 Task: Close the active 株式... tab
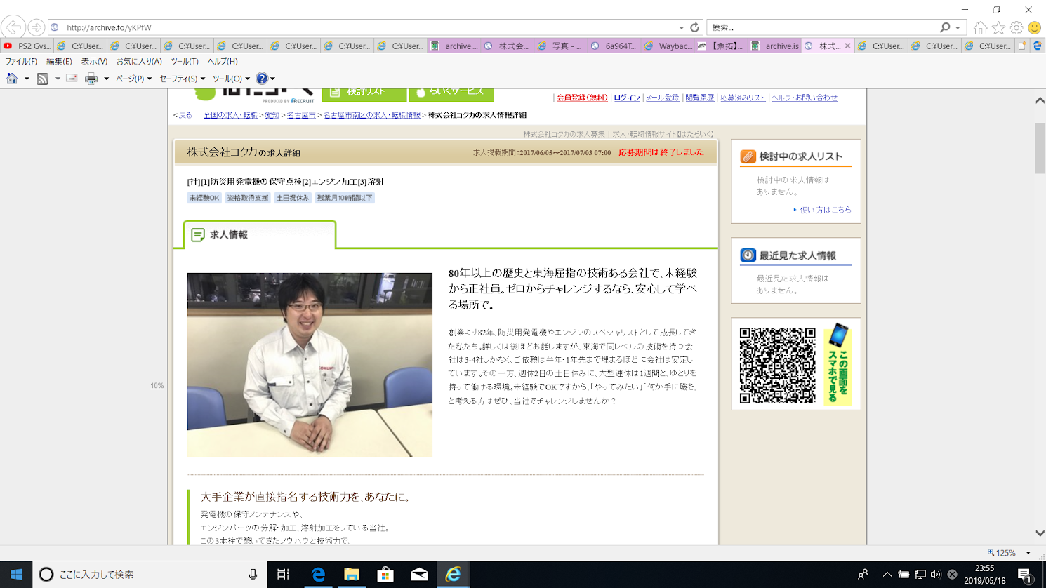pos(847,46)
